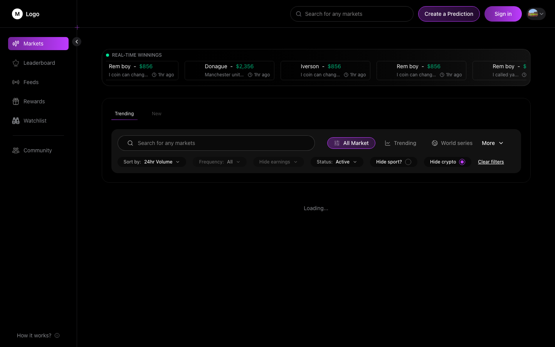Go to Rewards in the sidebar

click(x=38, y=101)
